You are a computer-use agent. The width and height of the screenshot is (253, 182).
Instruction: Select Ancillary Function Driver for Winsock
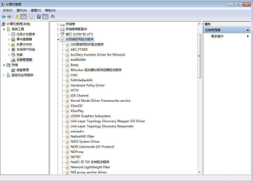point(98,55)
